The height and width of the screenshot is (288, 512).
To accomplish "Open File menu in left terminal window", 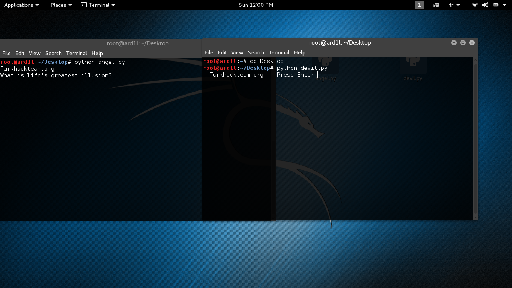I will (6, 53).
